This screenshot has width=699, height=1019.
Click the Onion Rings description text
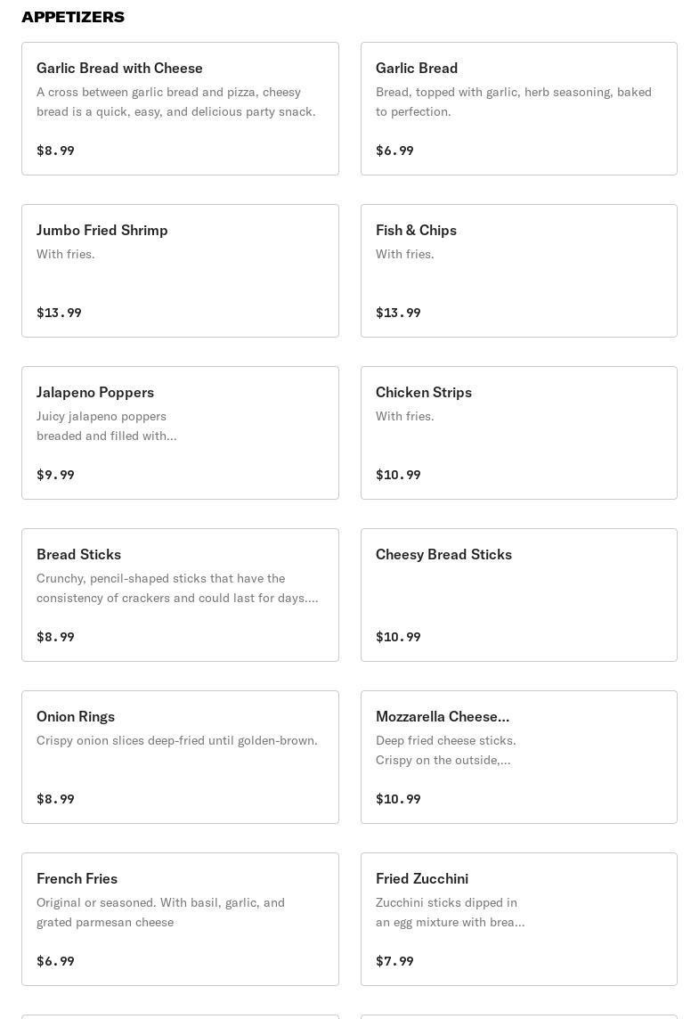pyautogui.click(x=176, y=740)
